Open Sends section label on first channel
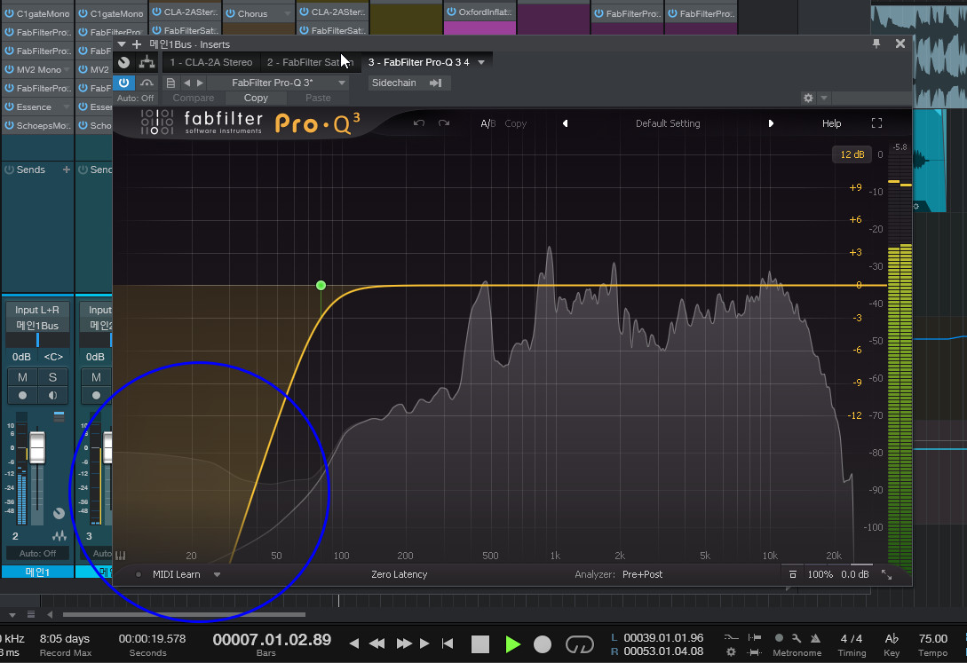The image size is (967, 663). click(x=31, y=170)
